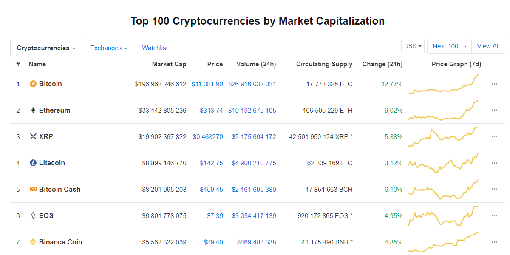The height and width of the screenshot is (255, 510).
Task: Expand the Cryptocurrencies dropdown tab
Action: (x=46, y=48)
